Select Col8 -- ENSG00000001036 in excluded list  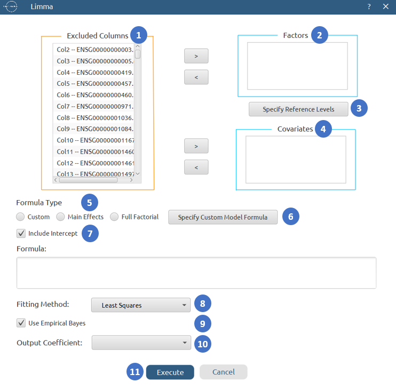click(x=94, y=117)
